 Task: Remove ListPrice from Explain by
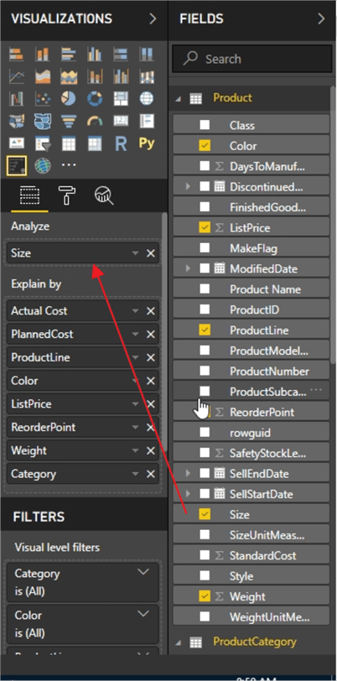click(151, 404)
